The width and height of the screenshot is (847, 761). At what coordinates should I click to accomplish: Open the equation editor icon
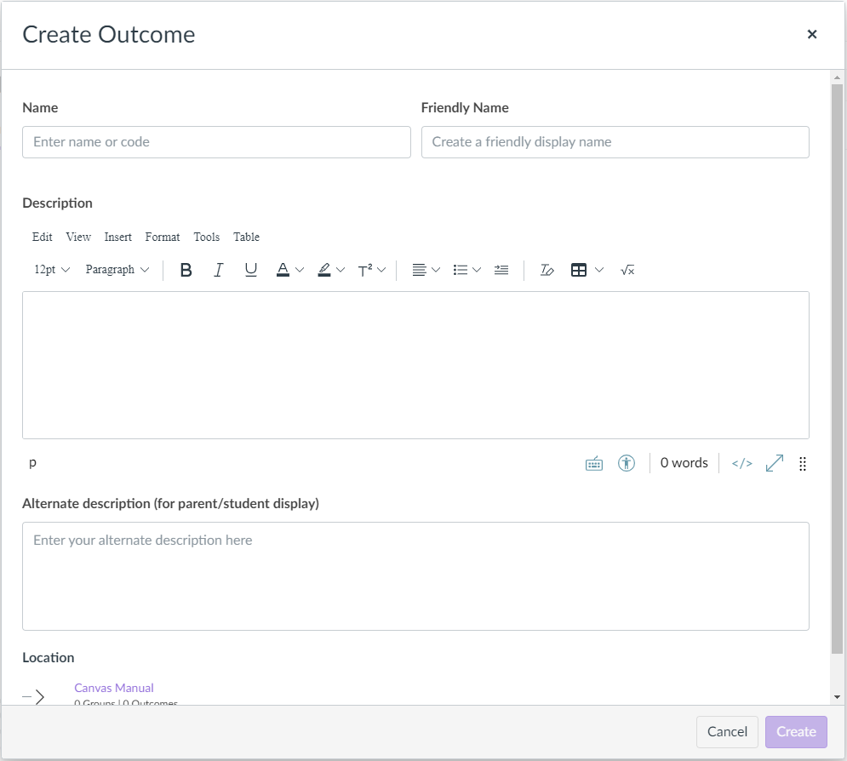click(627, 270)
